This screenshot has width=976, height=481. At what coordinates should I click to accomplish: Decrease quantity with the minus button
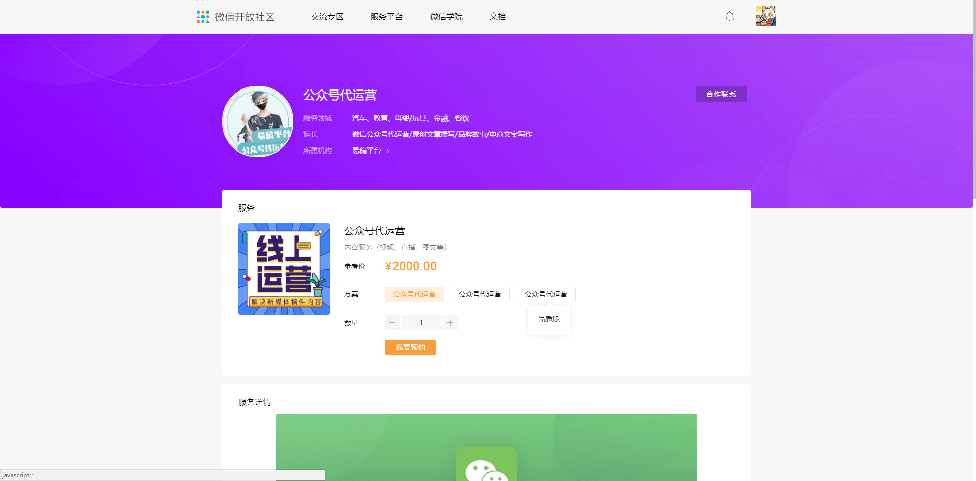pos(392,323)
